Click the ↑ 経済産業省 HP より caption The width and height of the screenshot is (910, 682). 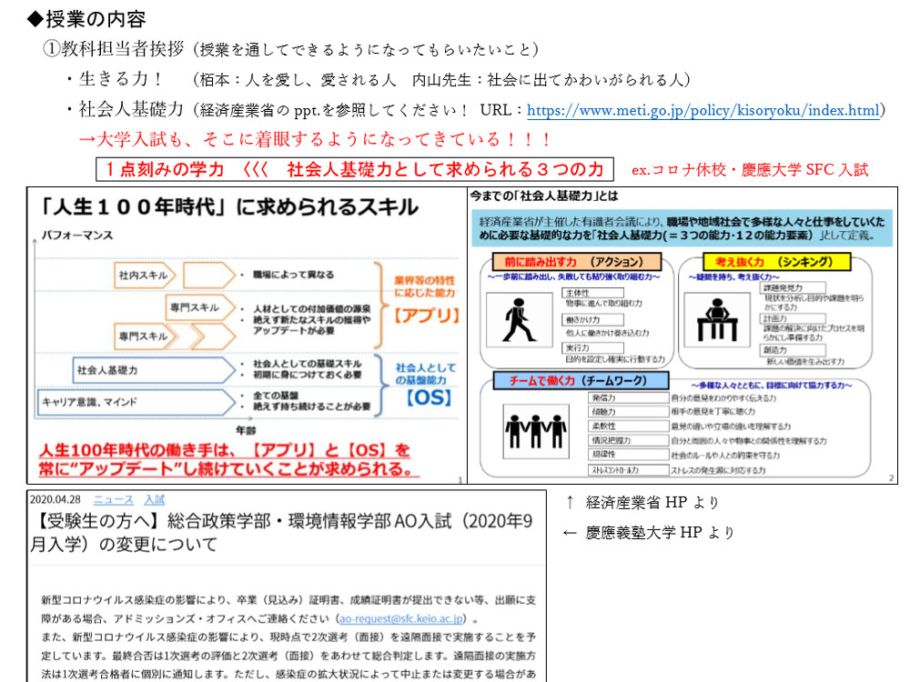tap(642, 502)
